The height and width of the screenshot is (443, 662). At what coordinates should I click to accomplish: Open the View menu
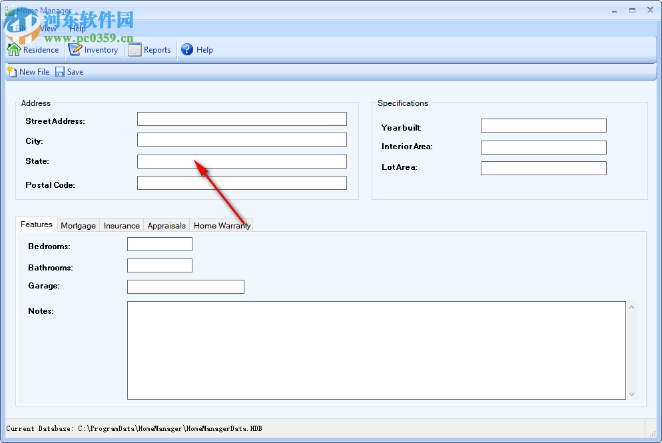click(x=47, y=29)
